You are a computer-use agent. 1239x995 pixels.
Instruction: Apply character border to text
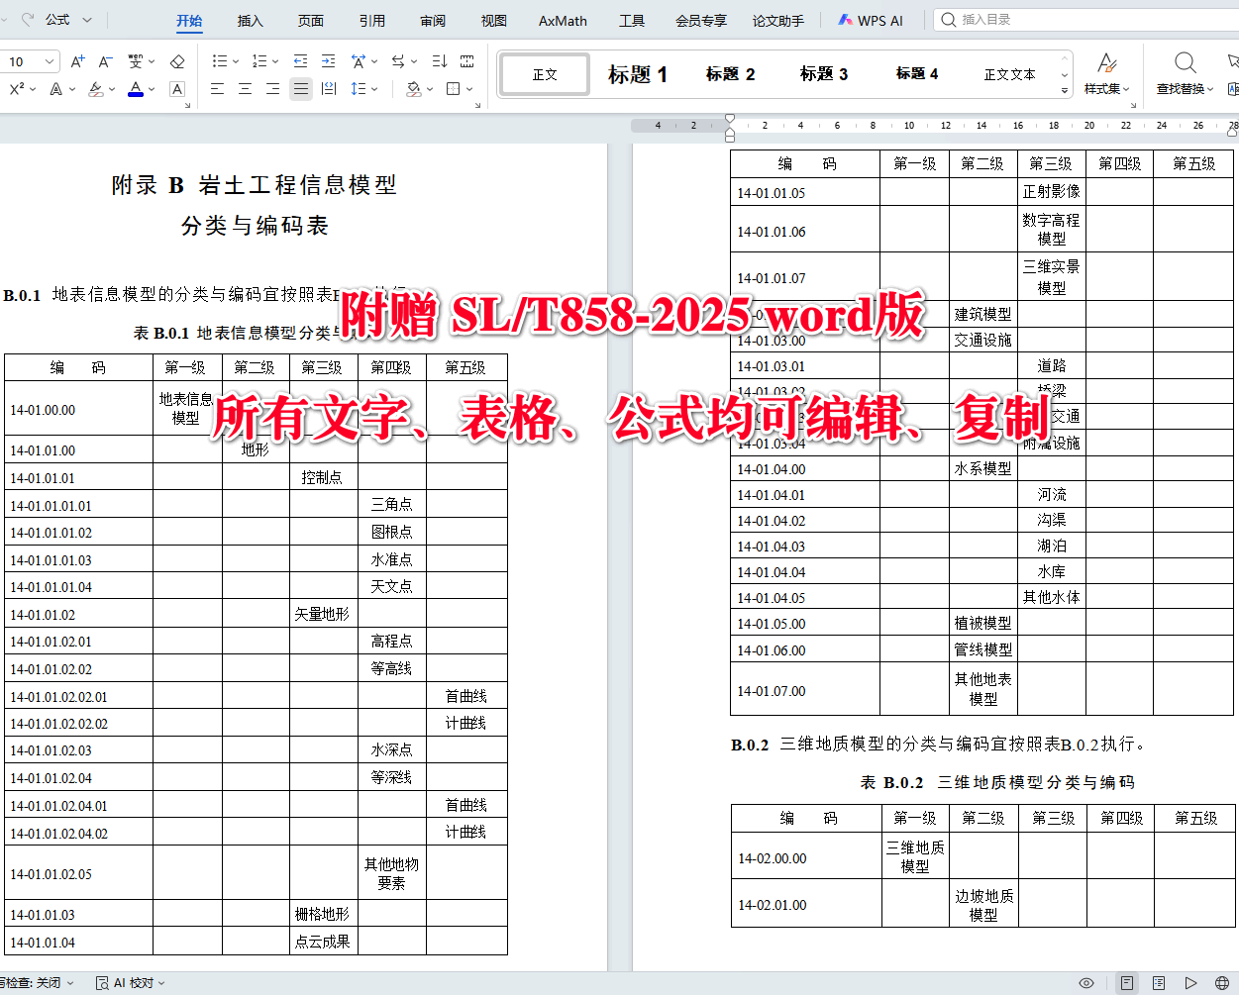tap(177, 89)
